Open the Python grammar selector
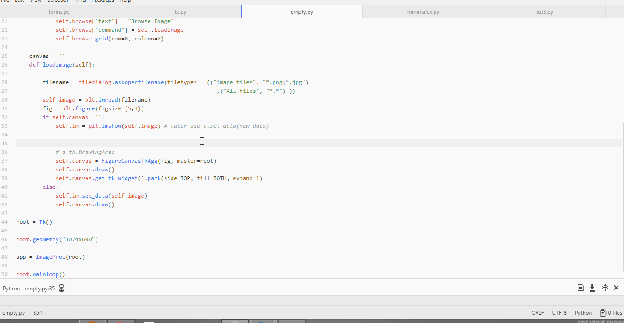 tap(583, 313)
